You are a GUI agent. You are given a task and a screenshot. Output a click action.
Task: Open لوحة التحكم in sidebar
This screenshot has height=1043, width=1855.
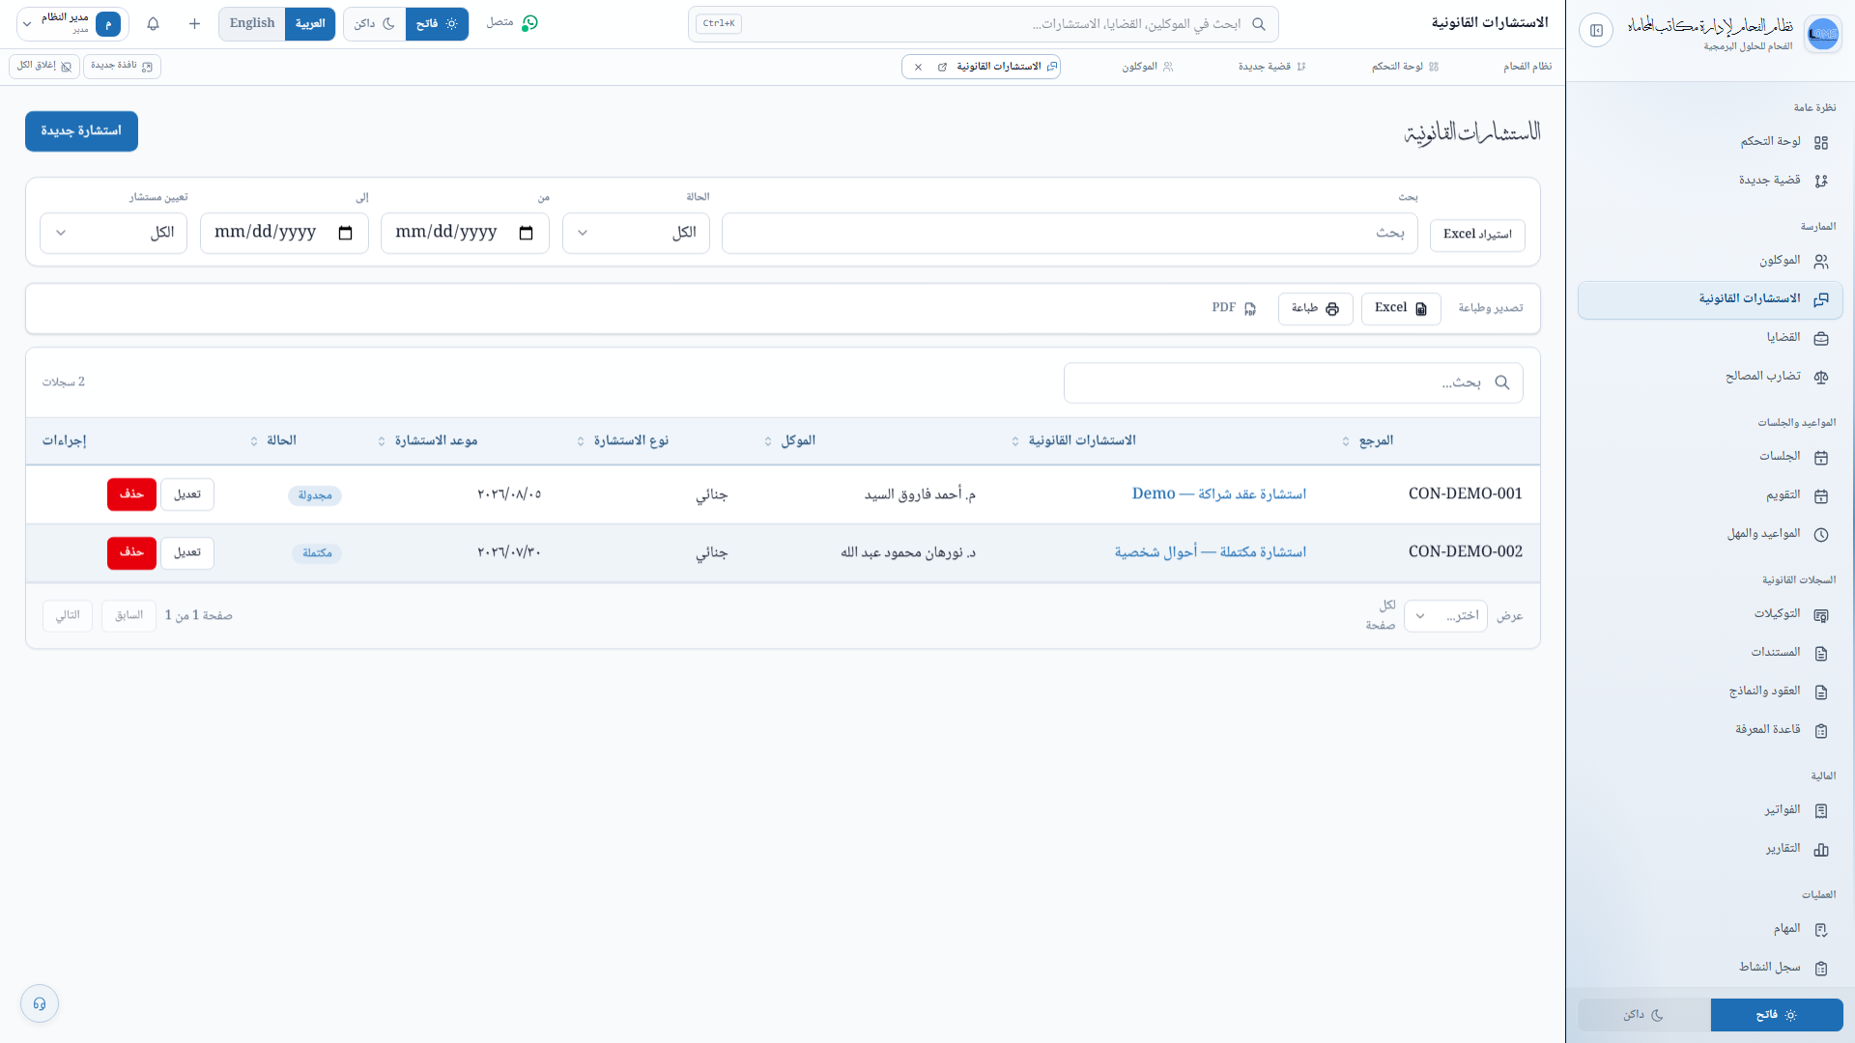pyautogui.click(x=1710, y=142)
